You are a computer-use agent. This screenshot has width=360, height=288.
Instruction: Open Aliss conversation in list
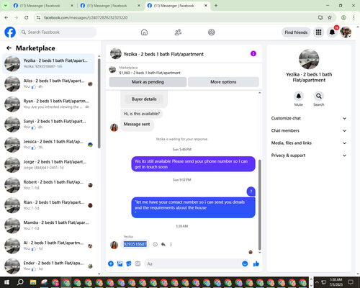click(x=48, y=84)
